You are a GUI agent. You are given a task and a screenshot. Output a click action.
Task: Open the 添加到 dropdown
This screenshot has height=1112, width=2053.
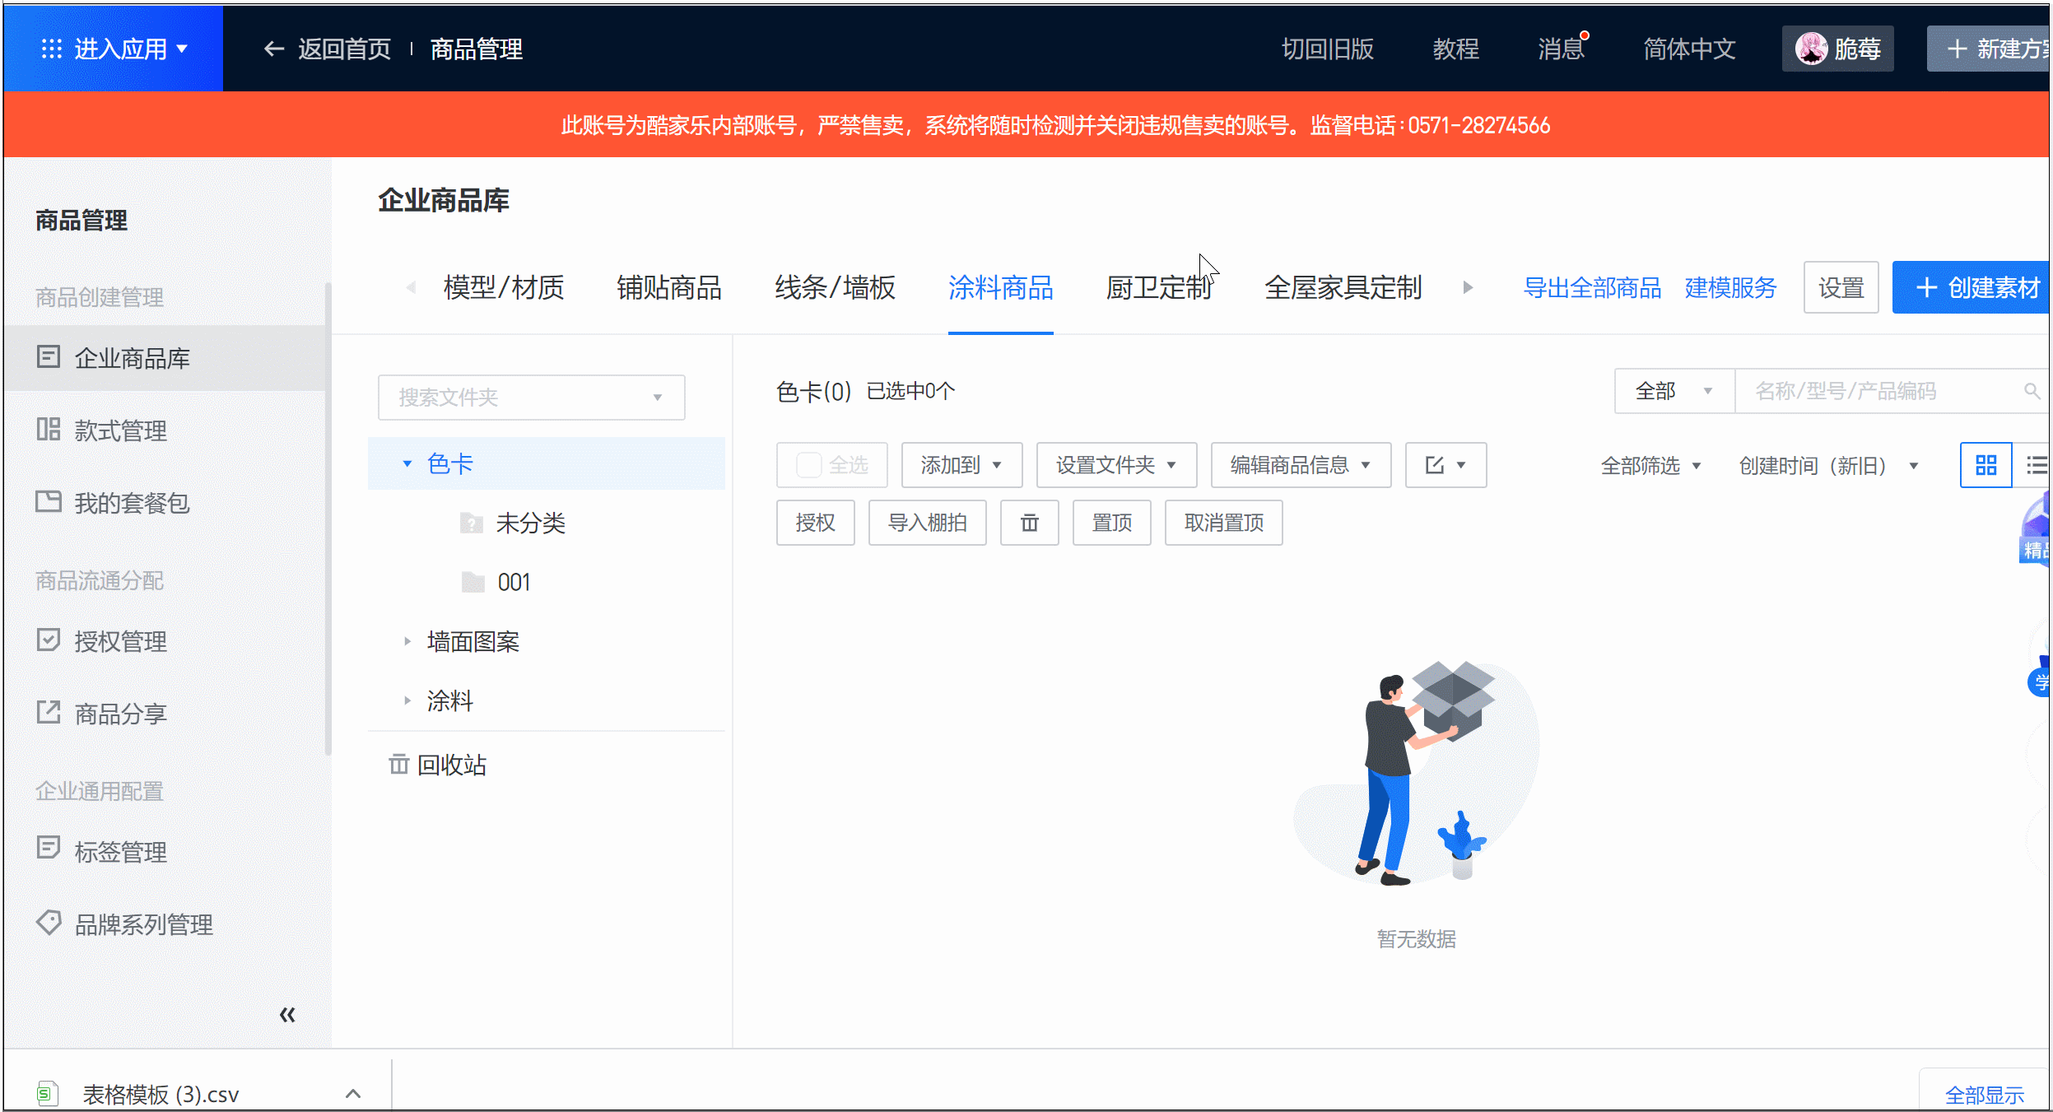point(961,465)
